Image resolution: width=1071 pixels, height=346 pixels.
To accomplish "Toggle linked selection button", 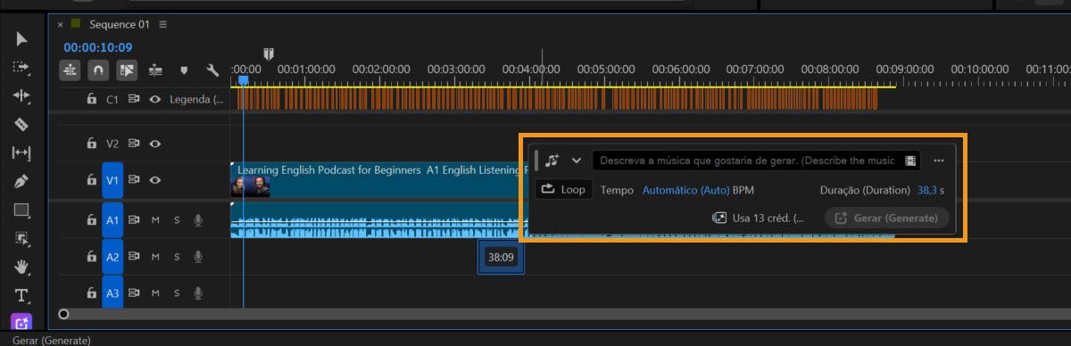I will point(127,70).
